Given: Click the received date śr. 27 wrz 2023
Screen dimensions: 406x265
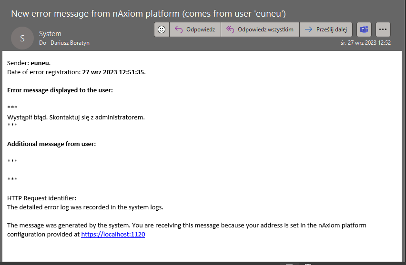Looking at the screenshot, I should click(x=365, y=43).
